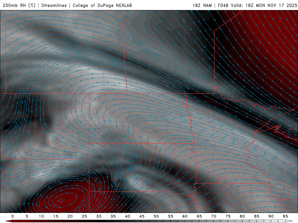Viewport: 298px width, 223px height.
Task: Click the "80" scale label
Action: pyautogui.click(x=242, y=216)
